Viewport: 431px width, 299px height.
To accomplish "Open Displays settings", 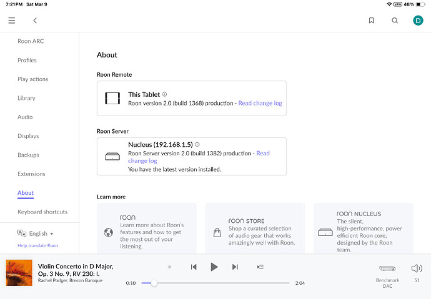I will 28,136.
